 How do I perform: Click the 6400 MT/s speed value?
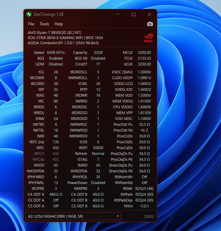tap(56, 52)
